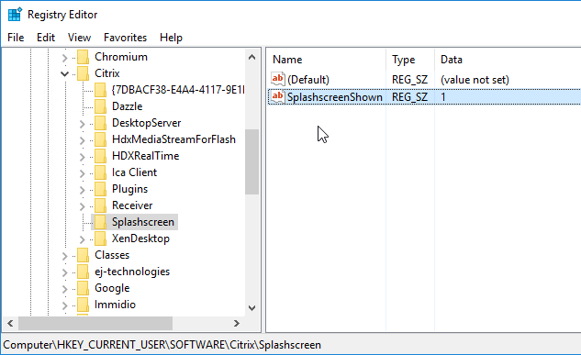Click the HdxMediaStreamForFlash folder icon
Image resolution: width=581 pixels, height=355 pixels.
pos(100,139)
